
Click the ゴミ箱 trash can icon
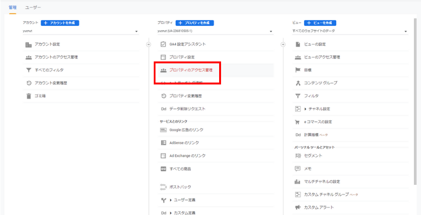[29, 96]
